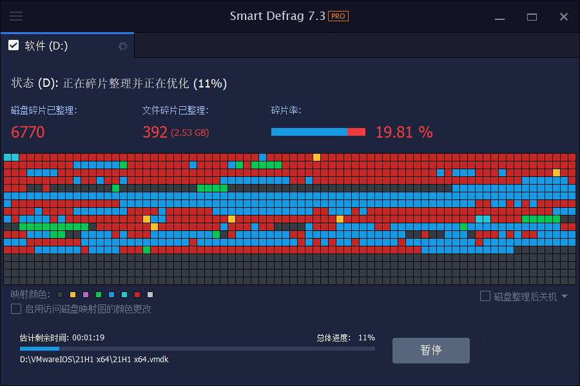Click the fragmentation rate bar
Screen dimensions: 580x386
318,132
